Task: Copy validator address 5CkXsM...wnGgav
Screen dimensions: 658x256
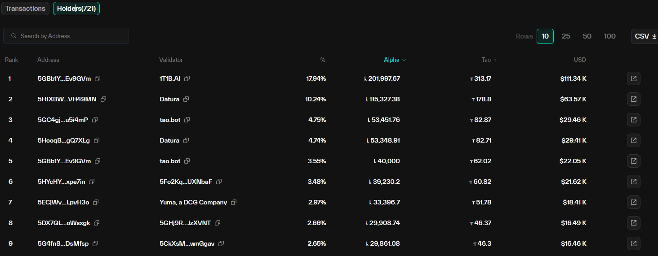Action: 221,243
